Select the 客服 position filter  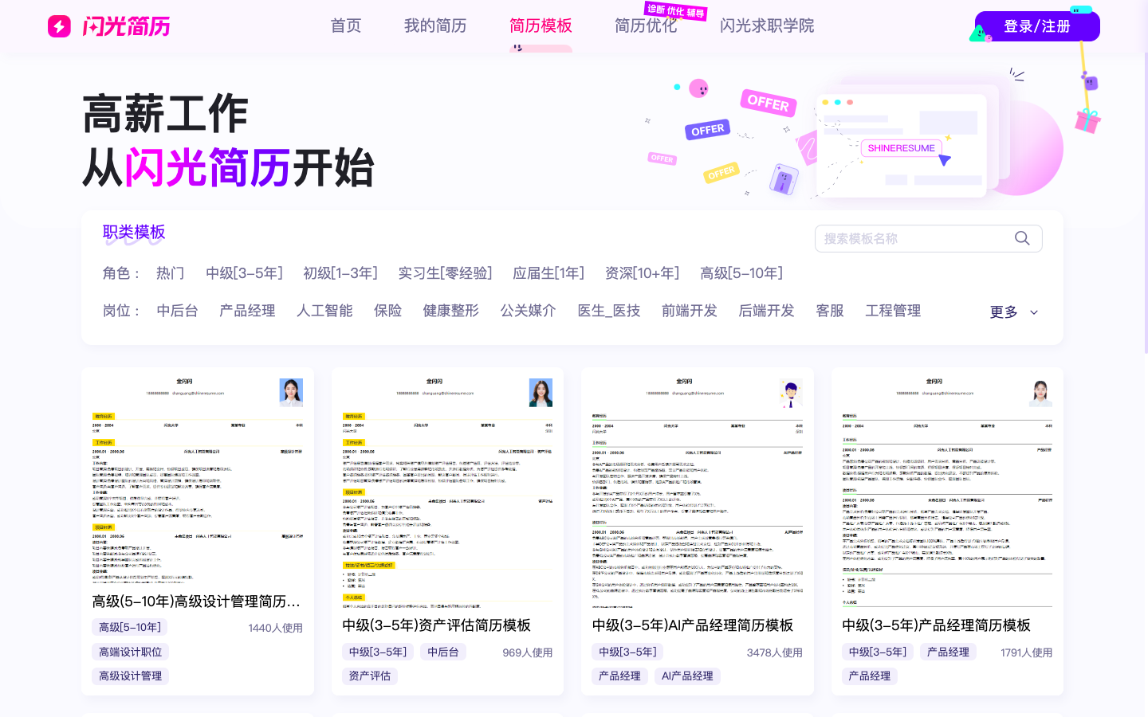pyautogui.click(x=830, y=311)
